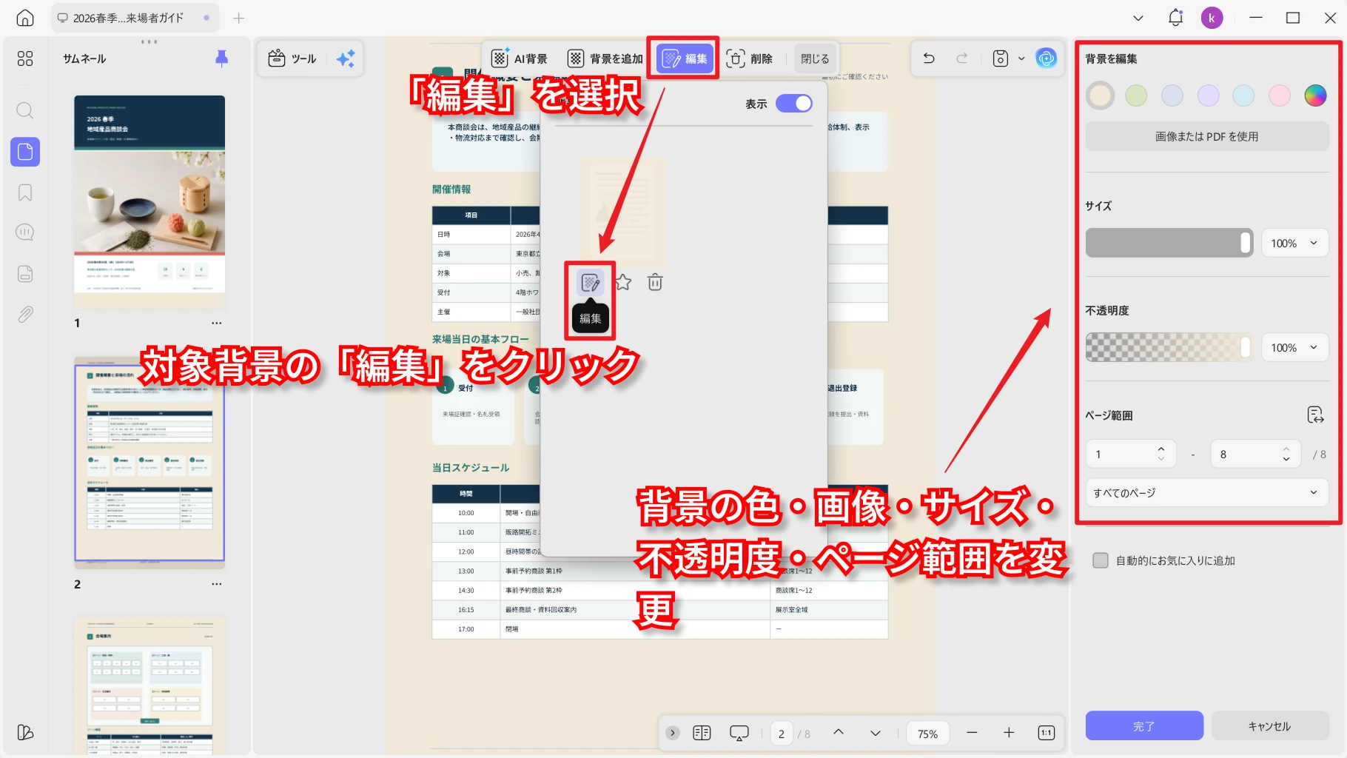Set actual size 1:1 view
Screen dimensions: 1347x758
coord(1046,733)
